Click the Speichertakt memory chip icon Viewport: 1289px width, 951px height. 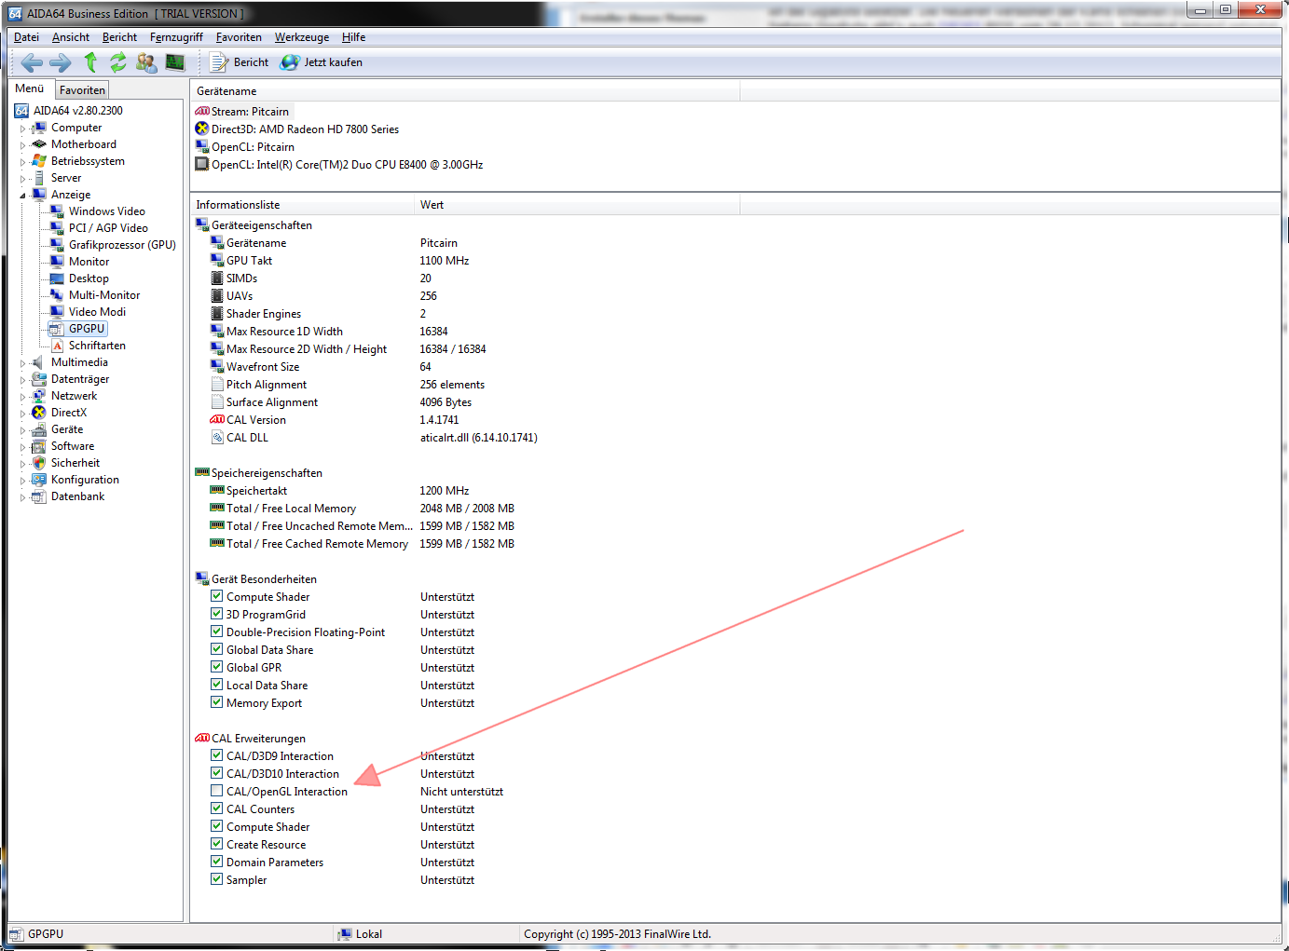coord(217,491)
